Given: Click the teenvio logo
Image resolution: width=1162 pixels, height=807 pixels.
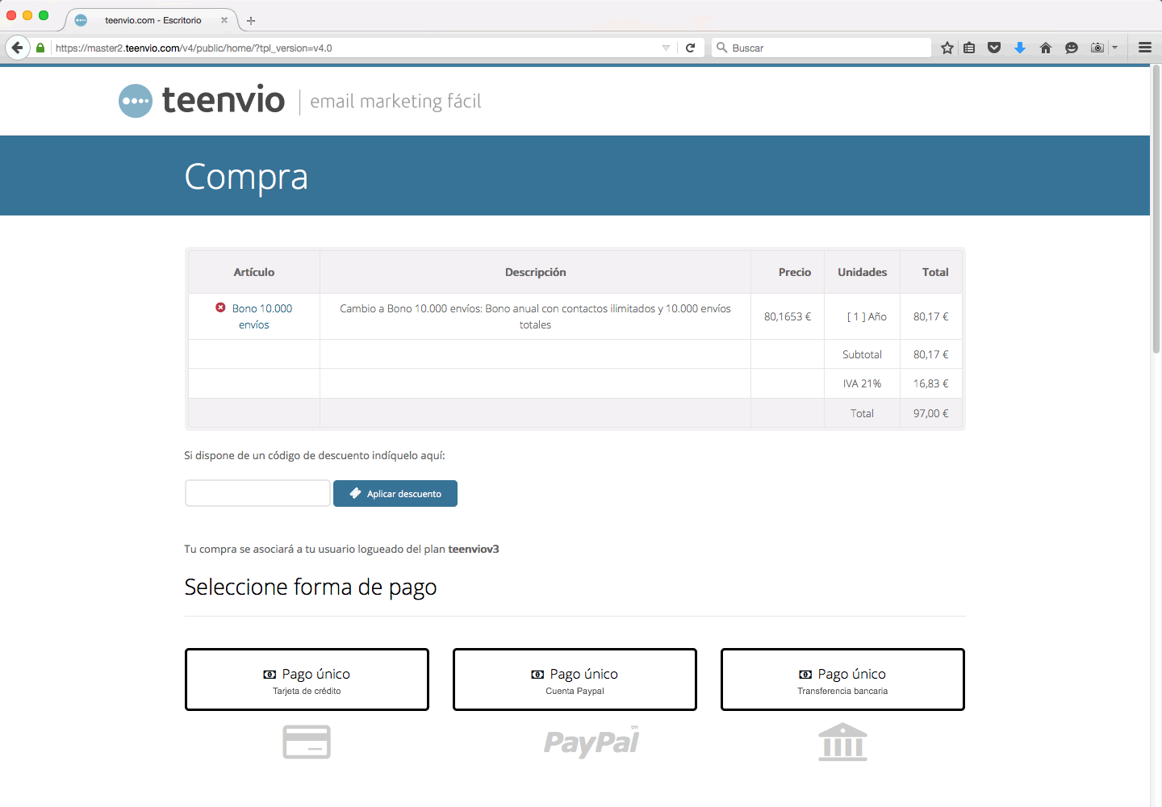Looking at the screenshot, I should pos(201,100).
